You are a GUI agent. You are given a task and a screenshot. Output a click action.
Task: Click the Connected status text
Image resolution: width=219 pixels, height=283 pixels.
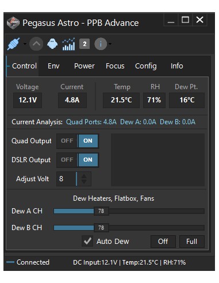pos(33,262)
